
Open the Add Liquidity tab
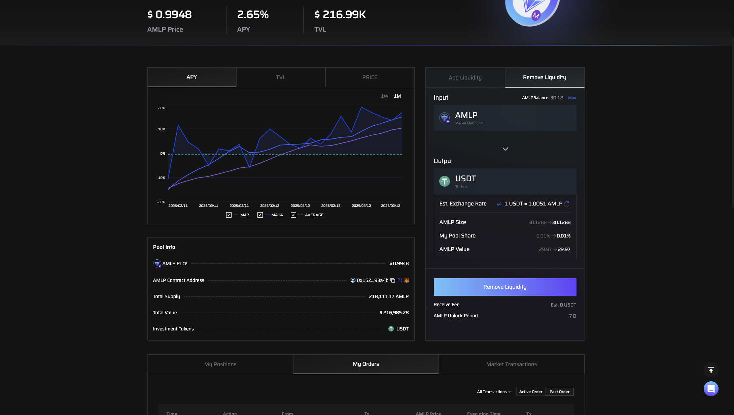click(465, 77)
